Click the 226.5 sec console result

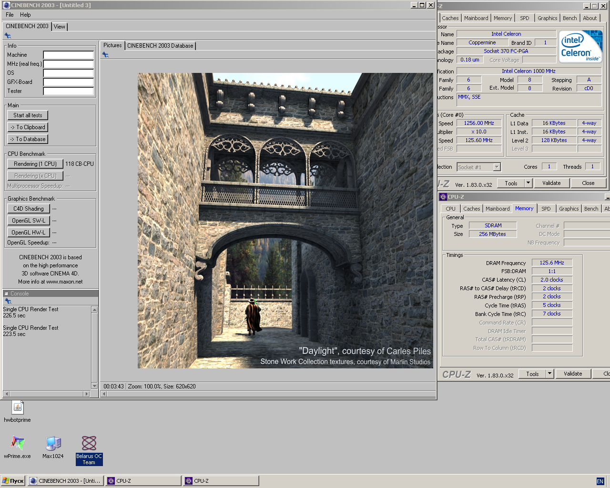point(14,315)
